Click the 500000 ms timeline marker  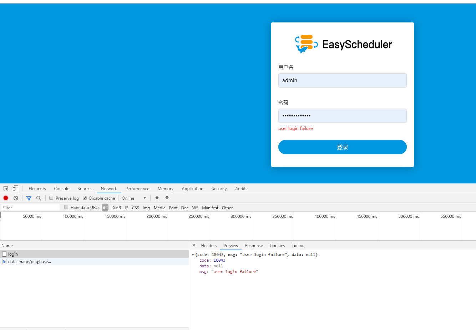pyautogui.click(x=409, y=216)
